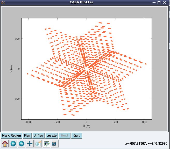Quit the CASA Plotter
170x149 pixels.
click(x=77, y=136)
